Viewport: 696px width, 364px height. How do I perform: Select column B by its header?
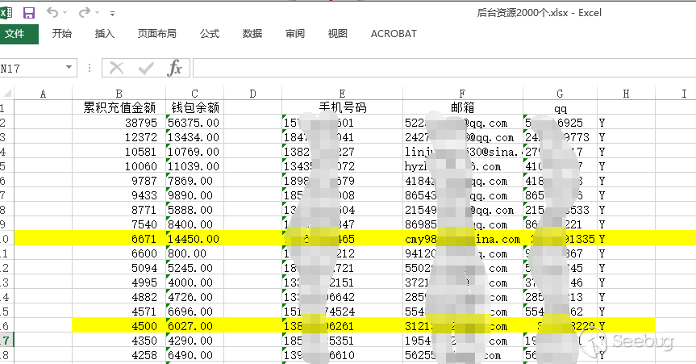click(x=119, y=94)
